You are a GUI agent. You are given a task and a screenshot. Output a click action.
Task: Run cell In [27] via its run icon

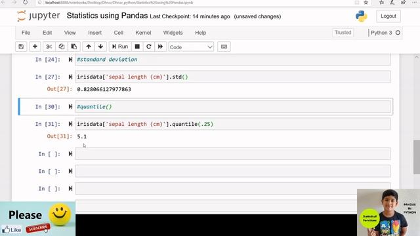pyautogui.click(x=70, y=77)
